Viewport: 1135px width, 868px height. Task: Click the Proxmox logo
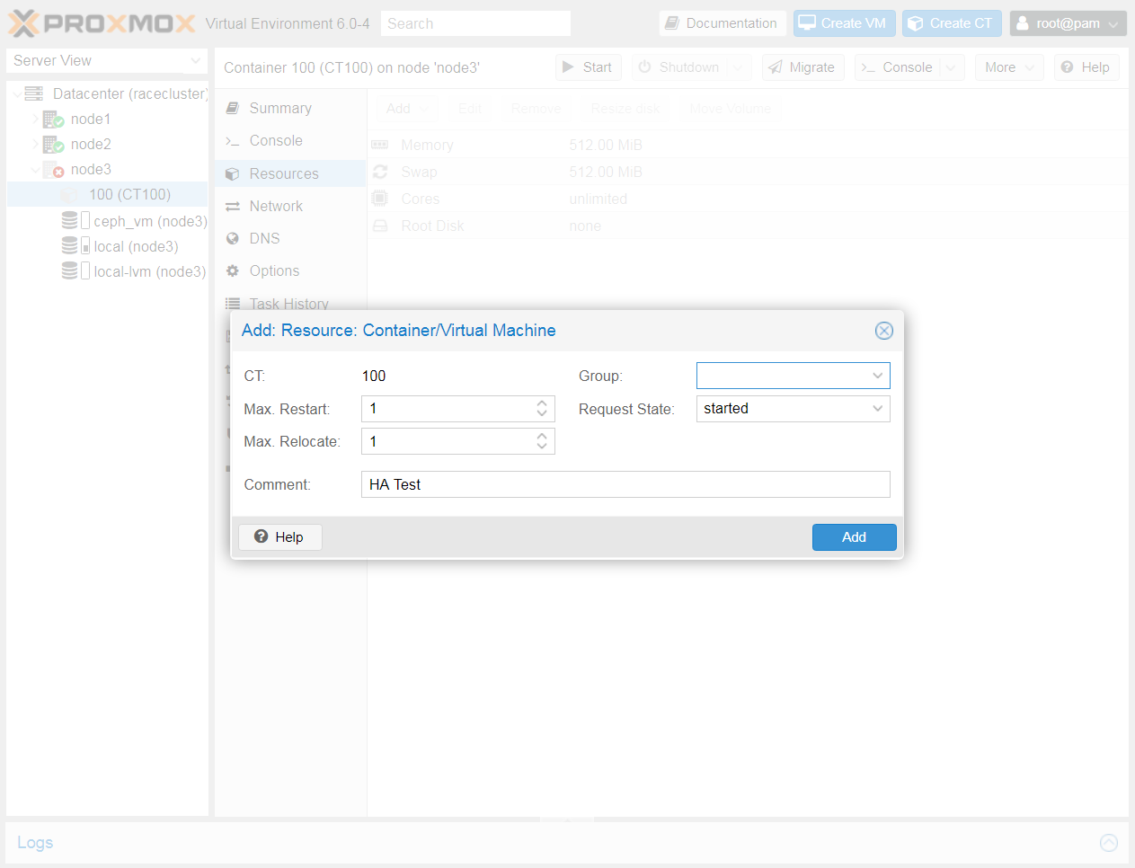[x=102, y=23]
